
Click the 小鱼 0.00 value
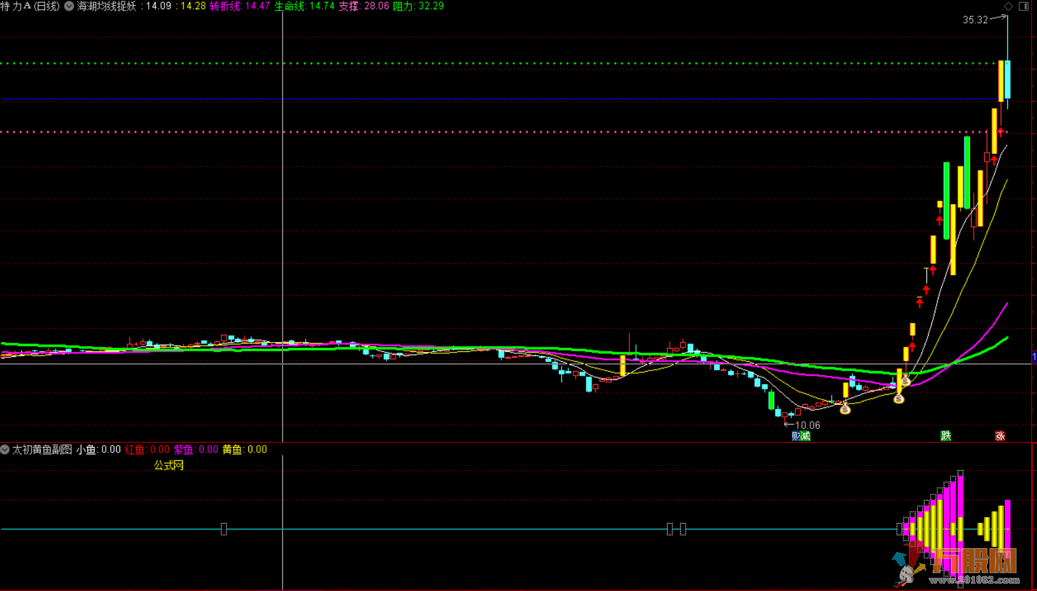click(98, 449)
